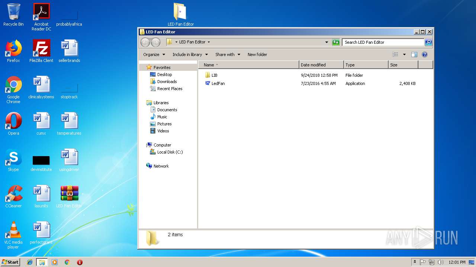The width and height of the screenshot is (476, 267).
Task: Click the search magnifier button
Action: [428, 42]
